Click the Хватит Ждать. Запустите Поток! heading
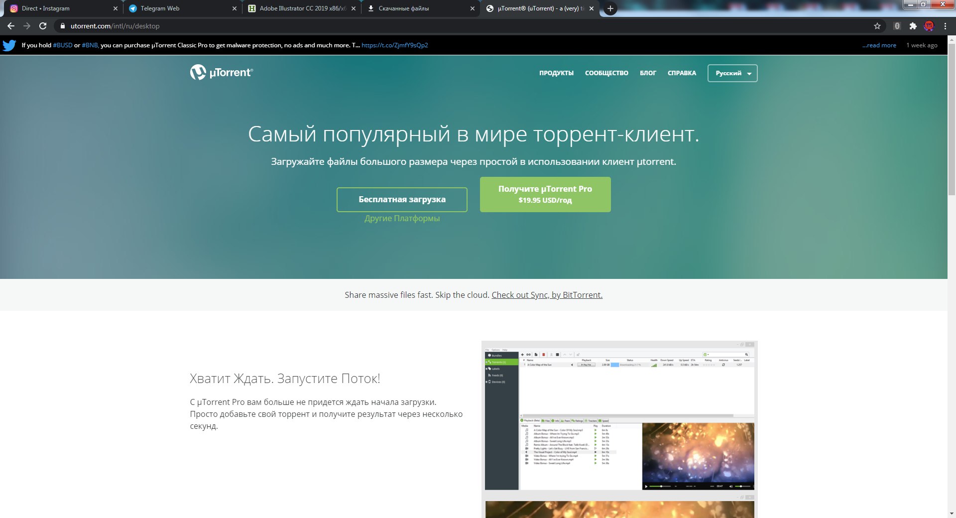The height and width of the screenshot is (518, 956). (x=285, y=379)
